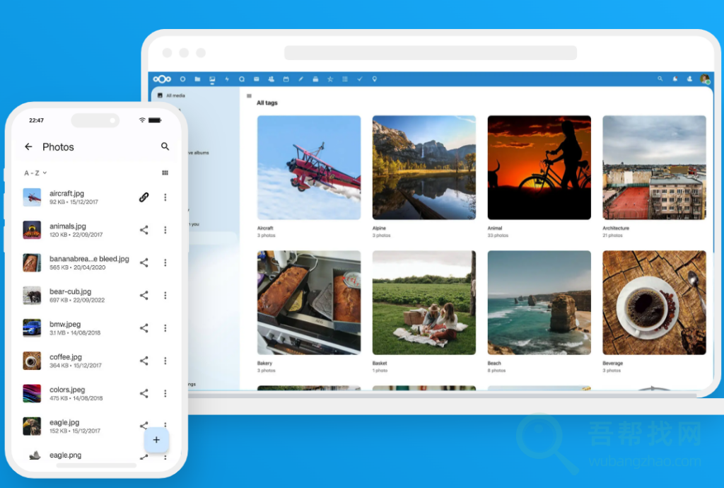Screen dimensions: 724x488
Task: Expand the A - Z sort dropdown
Action: (35, 173)
